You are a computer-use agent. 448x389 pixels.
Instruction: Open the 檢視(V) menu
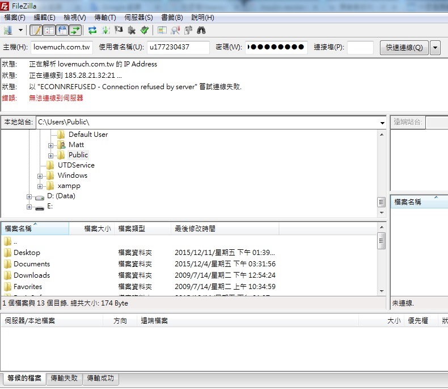(x=74, y=18)
